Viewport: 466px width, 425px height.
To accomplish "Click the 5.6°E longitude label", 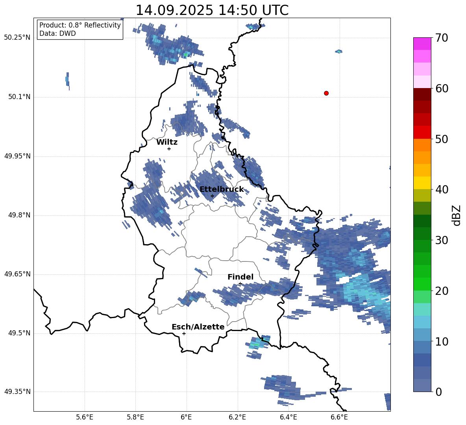I will (85, 417).
